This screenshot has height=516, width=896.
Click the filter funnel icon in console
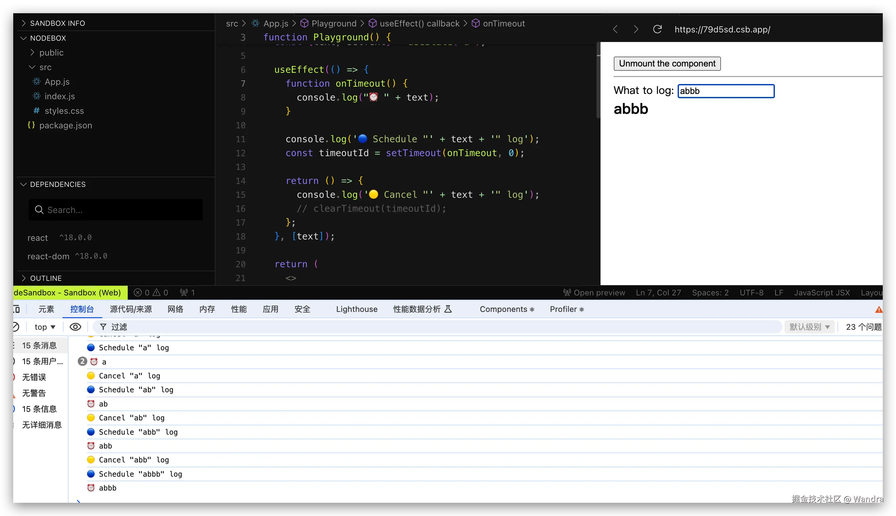[x=103, y=326]
